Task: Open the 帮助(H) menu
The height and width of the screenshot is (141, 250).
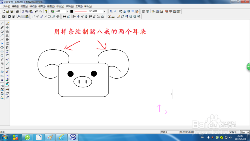Action: [x=88, y=6]
